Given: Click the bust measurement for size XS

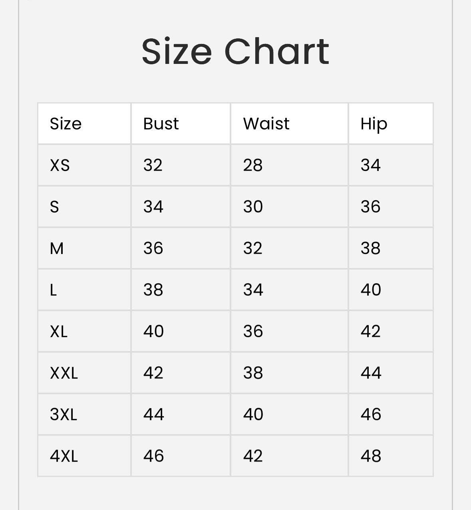Looking at the screenshot, I should pos(153,165).
